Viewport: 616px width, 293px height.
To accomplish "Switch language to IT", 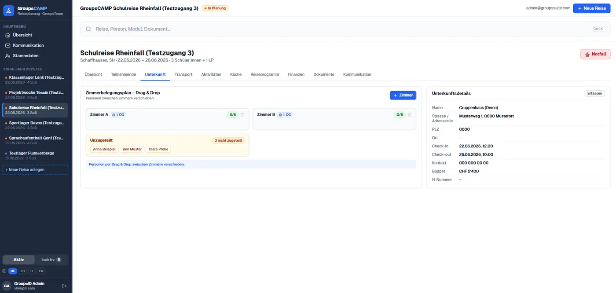I will [32, 271].
